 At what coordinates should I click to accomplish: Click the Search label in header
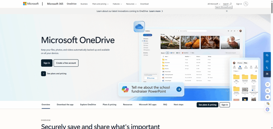(226, 4)
